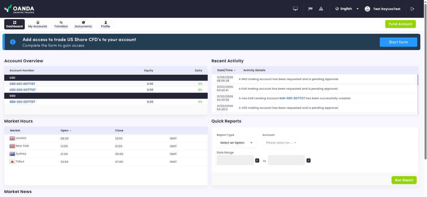Image resolution: width=427 pixels, height=197 pixels.
Task: Click the blue info icon in banner
Action: tap(13, 42)
